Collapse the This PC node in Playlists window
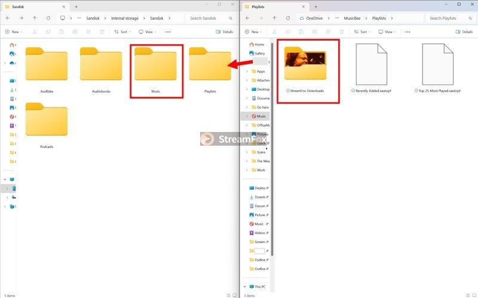The height and width of the screenshot is (298, 478). tap(244, 287)
